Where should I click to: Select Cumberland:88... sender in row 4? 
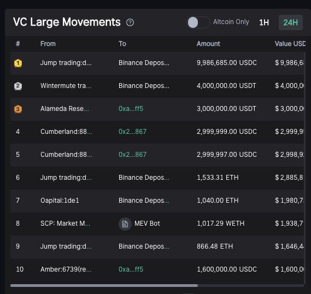66,132
